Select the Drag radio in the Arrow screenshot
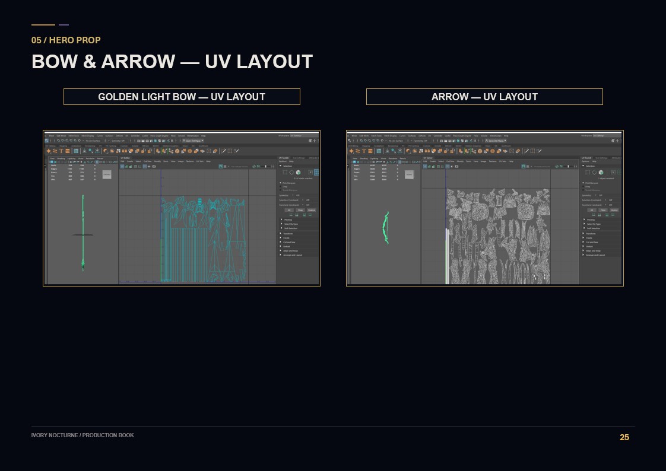 click(x=583, y=186)
